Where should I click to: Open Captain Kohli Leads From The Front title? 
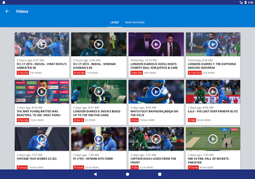[x=153, y=161]
